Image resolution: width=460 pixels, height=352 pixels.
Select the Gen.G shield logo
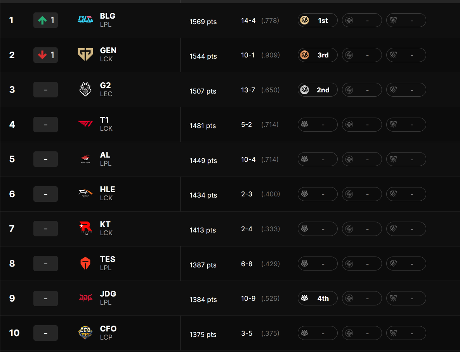[x=85, y=55]
